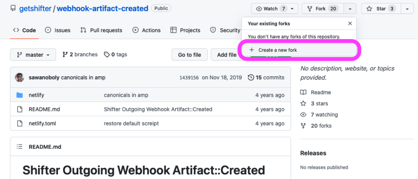Open the Projects tab
Viewport: 418px width, 179px height.
click(x=185, y=30)
